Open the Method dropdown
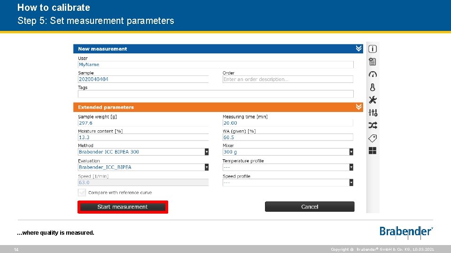Viewport: 451px width, 253px height. (143, 152)
